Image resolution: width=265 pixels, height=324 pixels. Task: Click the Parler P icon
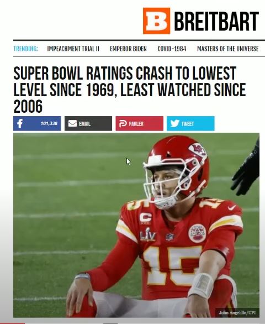point(123,123)
